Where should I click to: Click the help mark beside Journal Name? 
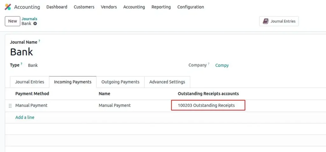(x=39, y=41)
